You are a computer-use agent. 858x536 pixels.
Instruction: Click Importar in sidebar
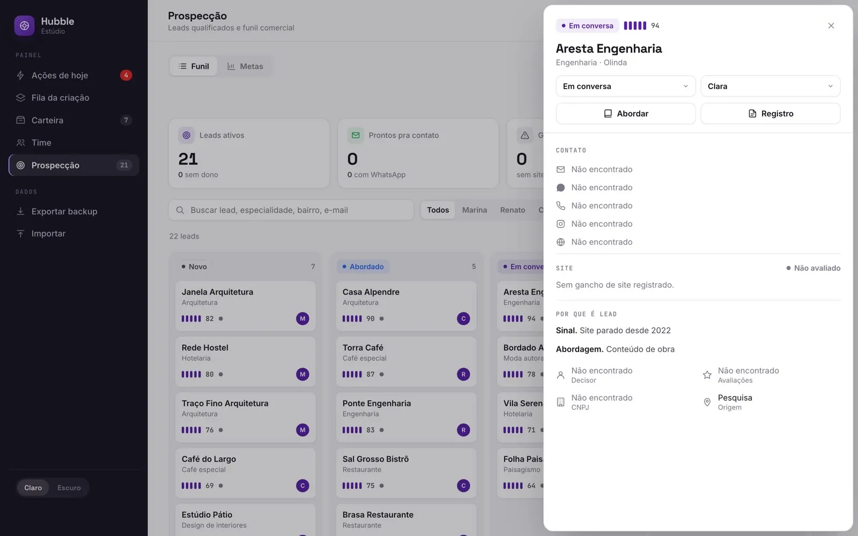74,233
